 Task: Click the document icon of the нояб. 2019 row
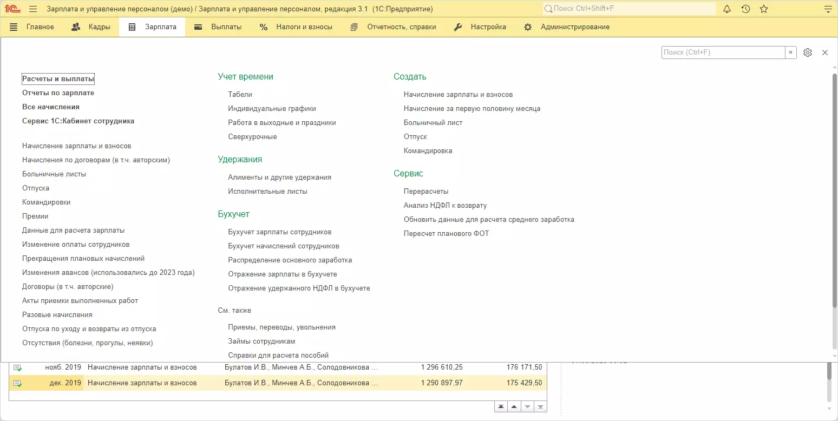18,367
